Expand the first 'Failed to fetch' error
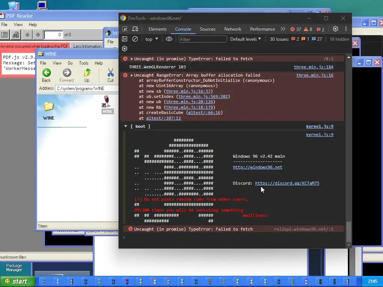The width and height of the screenshot is (383, 287). (x=132, y=59)
